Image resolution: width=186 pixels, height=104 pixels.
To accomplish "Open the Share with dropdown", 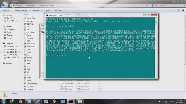I will (37, 10).
